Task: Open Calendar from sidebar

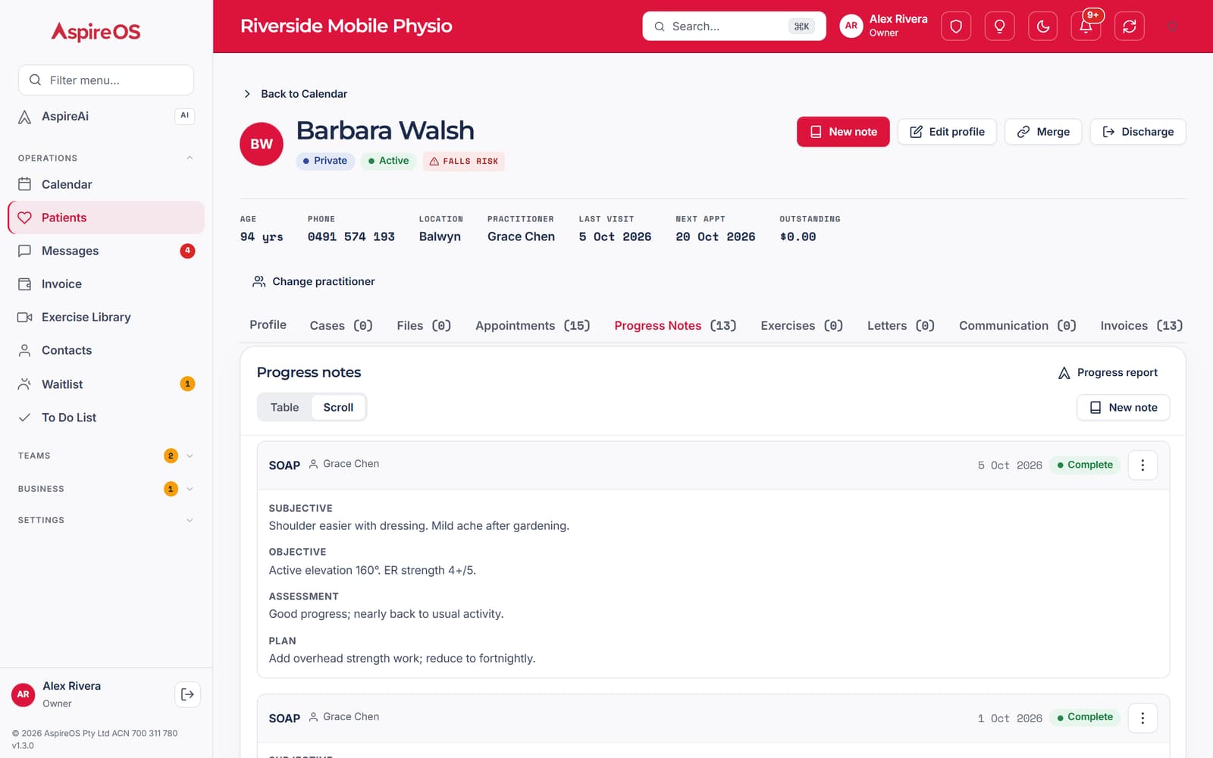Action: click(x=106, y=184)
